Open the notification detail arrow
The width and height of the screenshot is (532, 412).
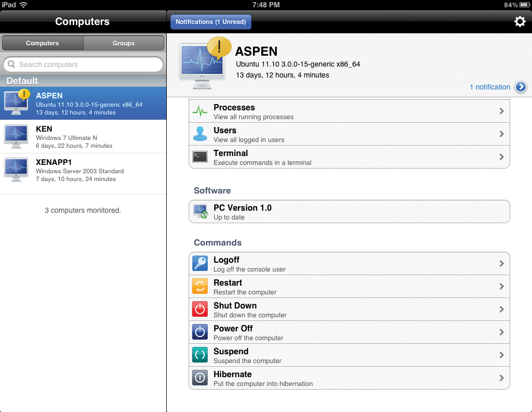coord(521,87)
